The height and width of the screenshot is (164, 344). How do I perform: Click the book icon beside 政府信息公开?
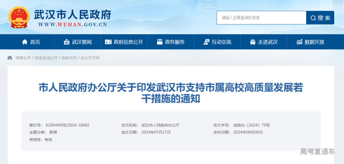click(x=108, y=42)
